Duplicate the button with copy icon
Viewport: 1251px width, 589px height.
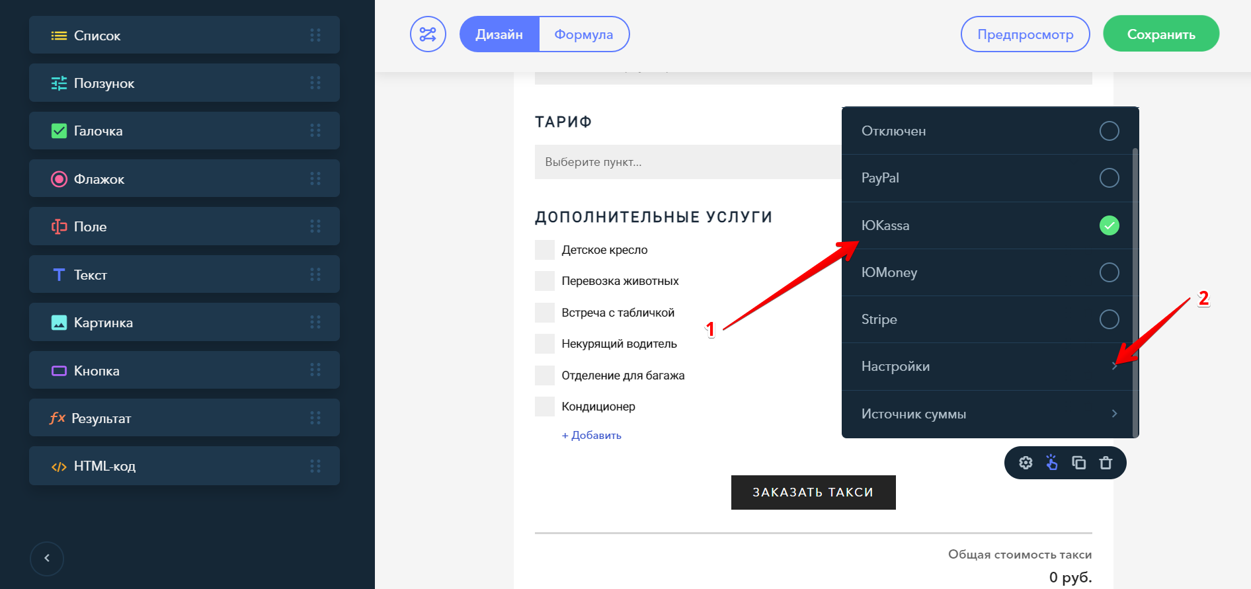pos(1079,463)
